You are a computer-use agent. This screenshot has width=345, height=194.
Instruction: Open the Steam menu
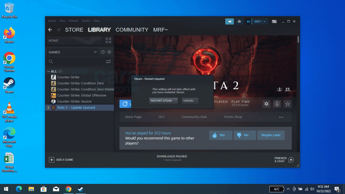click(52, 21)
